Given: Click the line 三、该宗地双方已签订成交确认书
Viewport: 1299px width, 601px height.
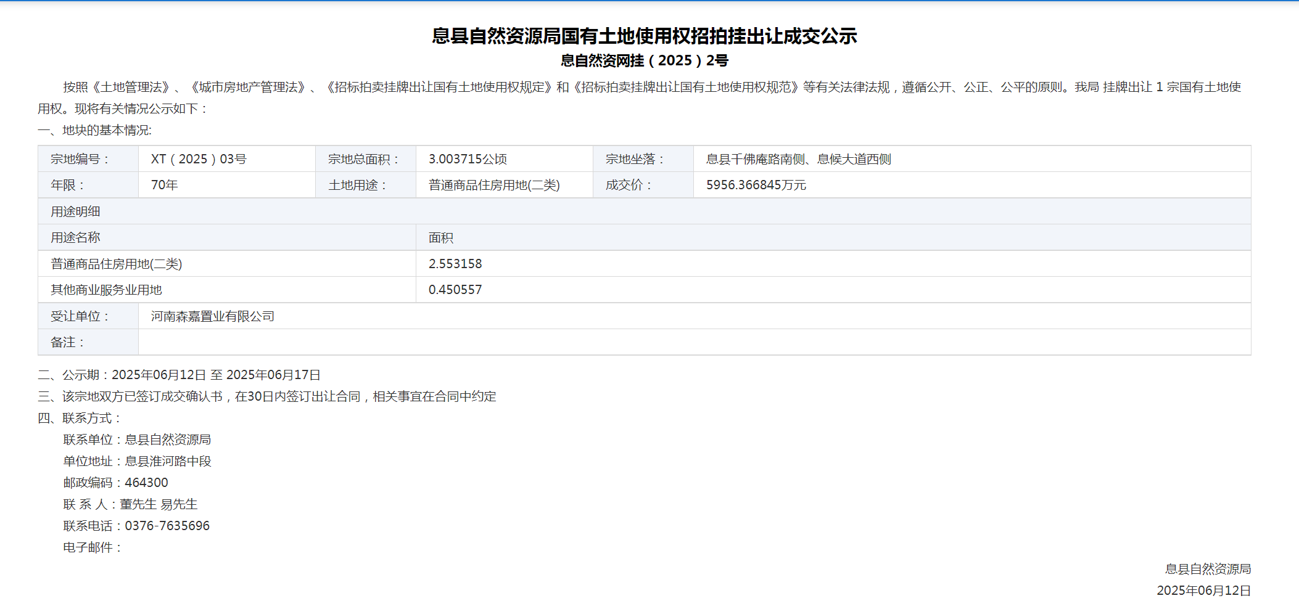Looking at the screenshot, I should [267, 396].
